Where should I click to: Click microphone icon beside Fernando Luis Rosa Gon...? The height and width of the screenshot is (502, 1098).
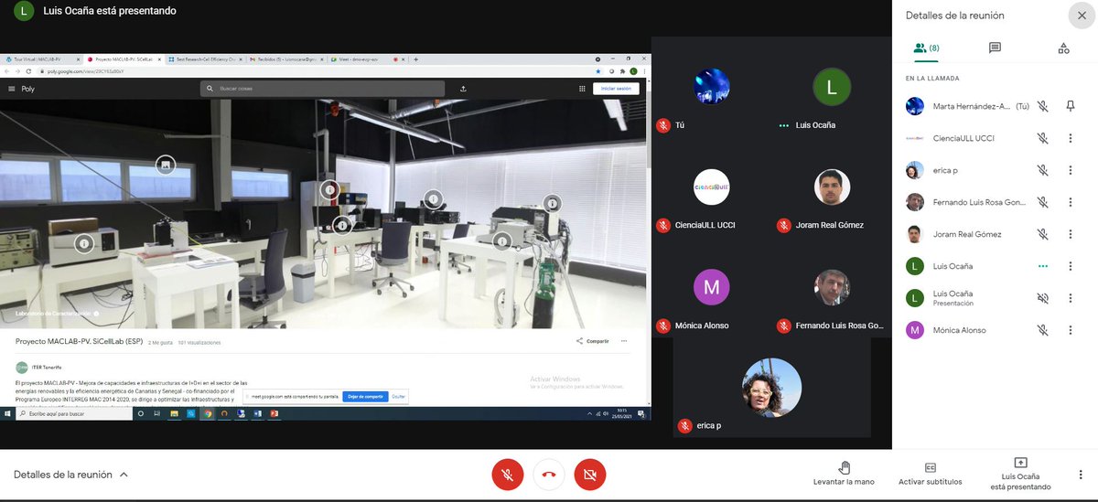pyautogui.click(x=1042, y=202)
